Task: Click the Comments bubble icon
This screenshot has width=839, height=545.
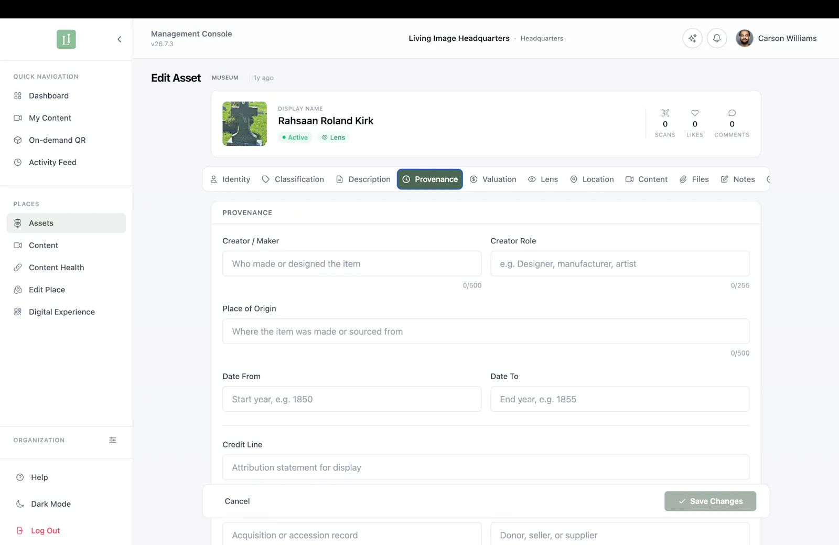Action: (x=732, y=113)
